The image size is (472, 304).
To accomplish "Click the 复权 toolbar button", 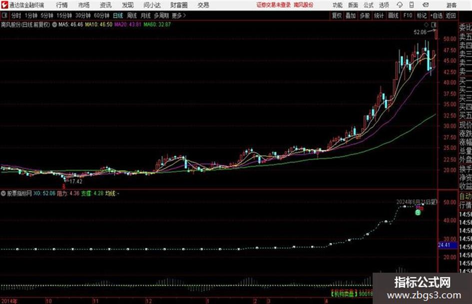I will [x=337, y=15].
